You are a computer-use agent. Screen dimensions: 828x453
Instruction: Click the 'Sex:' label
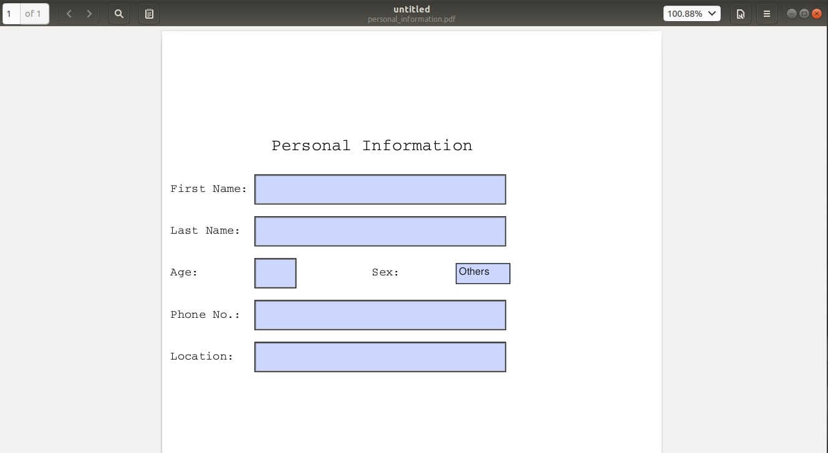[x=385, y=272]
